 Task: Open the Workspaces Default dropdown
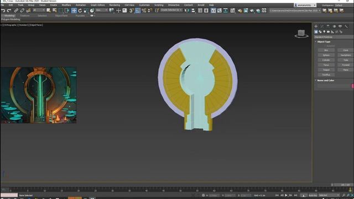342,5
